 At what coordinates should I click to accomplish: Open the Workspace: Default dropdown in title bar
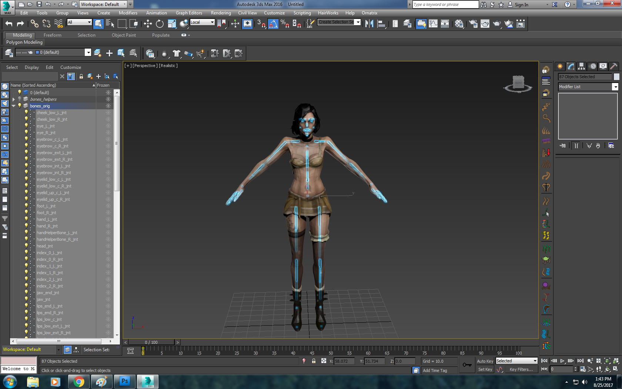(103, 4)
